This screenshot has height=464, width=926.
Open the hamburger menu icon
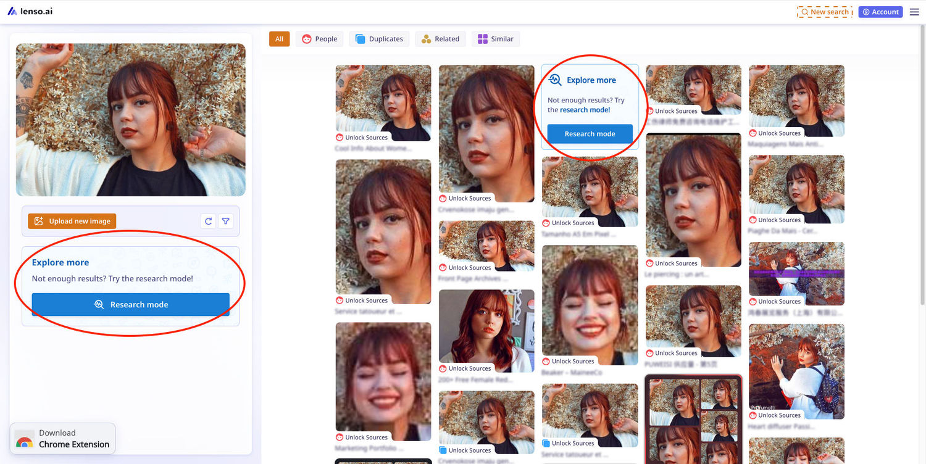[x=914, y=12]
